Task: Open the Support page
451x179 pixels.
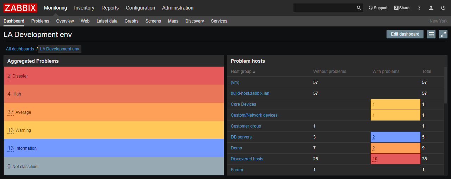Action: 378,8
